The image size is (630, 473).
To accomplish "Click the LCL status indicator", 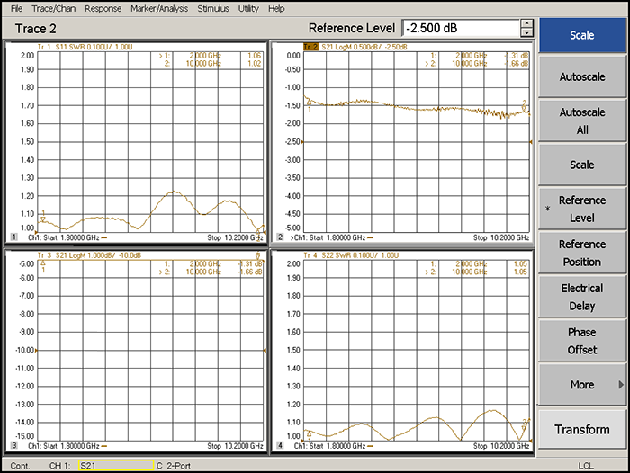I will (586, 466).
